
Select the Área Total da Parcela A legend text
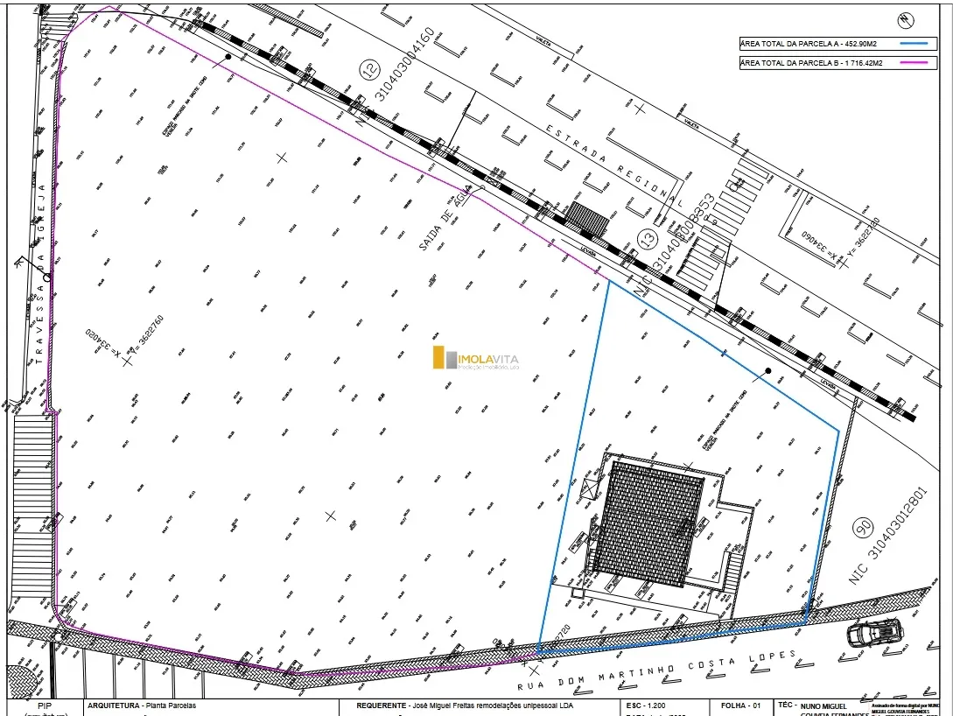[x=809, y=41]
